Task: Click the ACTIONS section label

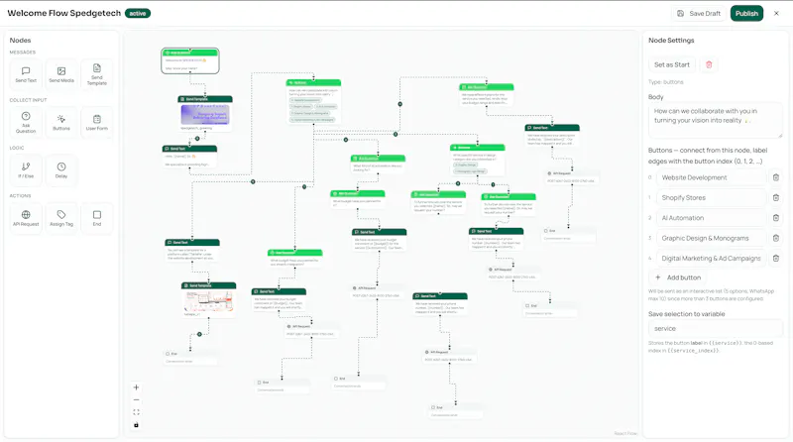Action: 20,195
